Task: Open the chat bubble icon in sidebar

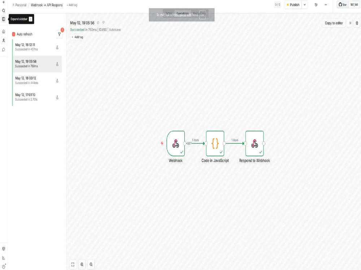Action: click(4, 50)
